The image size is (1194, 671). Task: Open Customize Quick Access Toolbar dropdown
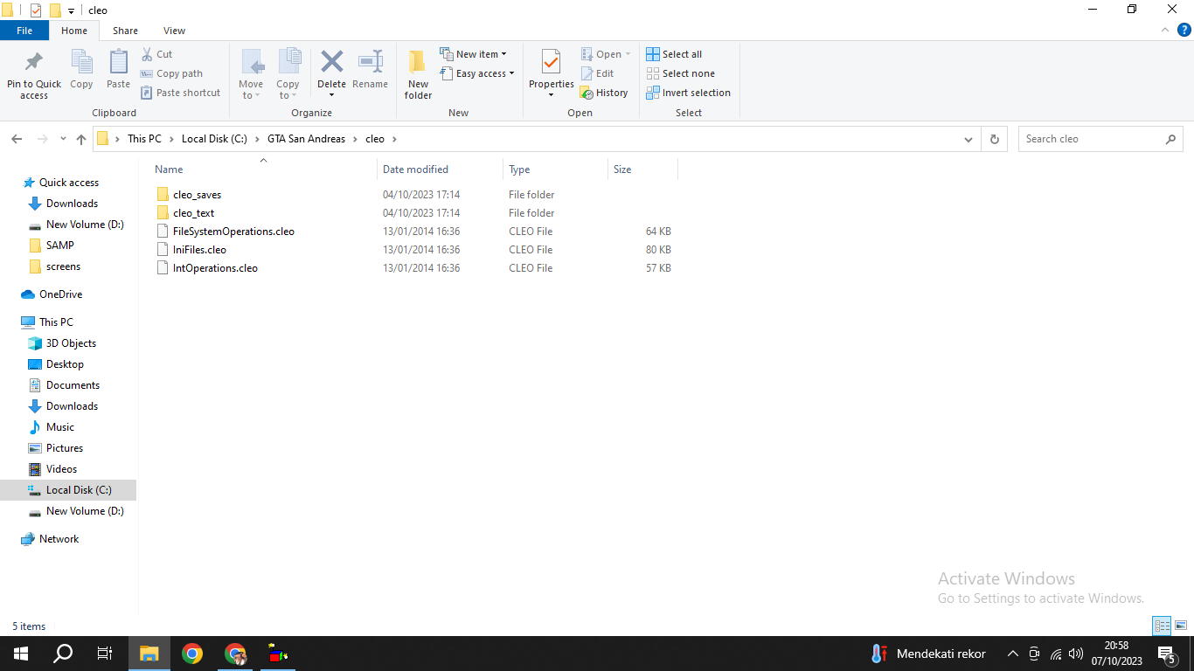[x=71, y=10]
